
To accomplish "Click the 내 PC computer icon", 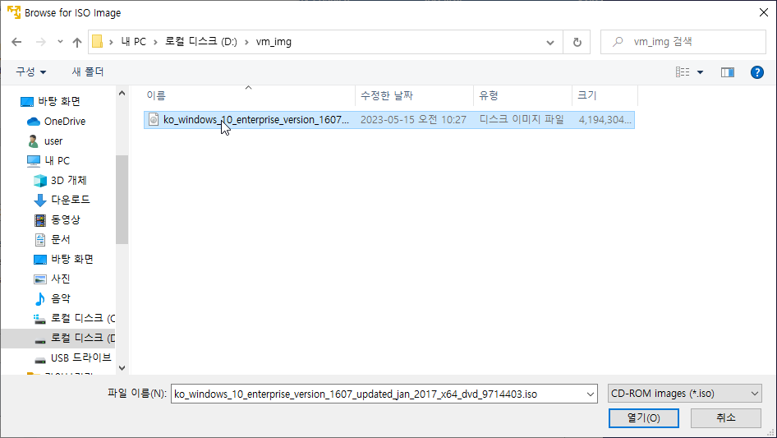I will (x=33, y=161).
